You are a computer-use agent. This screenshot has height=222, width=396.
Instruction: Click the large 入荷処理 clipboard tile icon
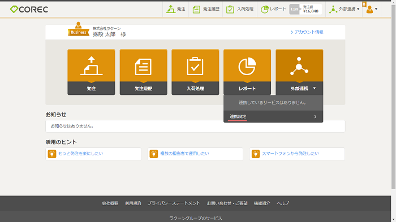pos(195,66)
